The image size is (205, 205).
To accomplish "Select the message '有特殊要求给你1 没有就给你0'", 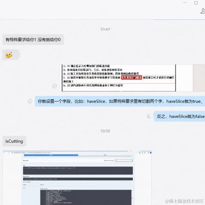I will click(x=33, y=40).
